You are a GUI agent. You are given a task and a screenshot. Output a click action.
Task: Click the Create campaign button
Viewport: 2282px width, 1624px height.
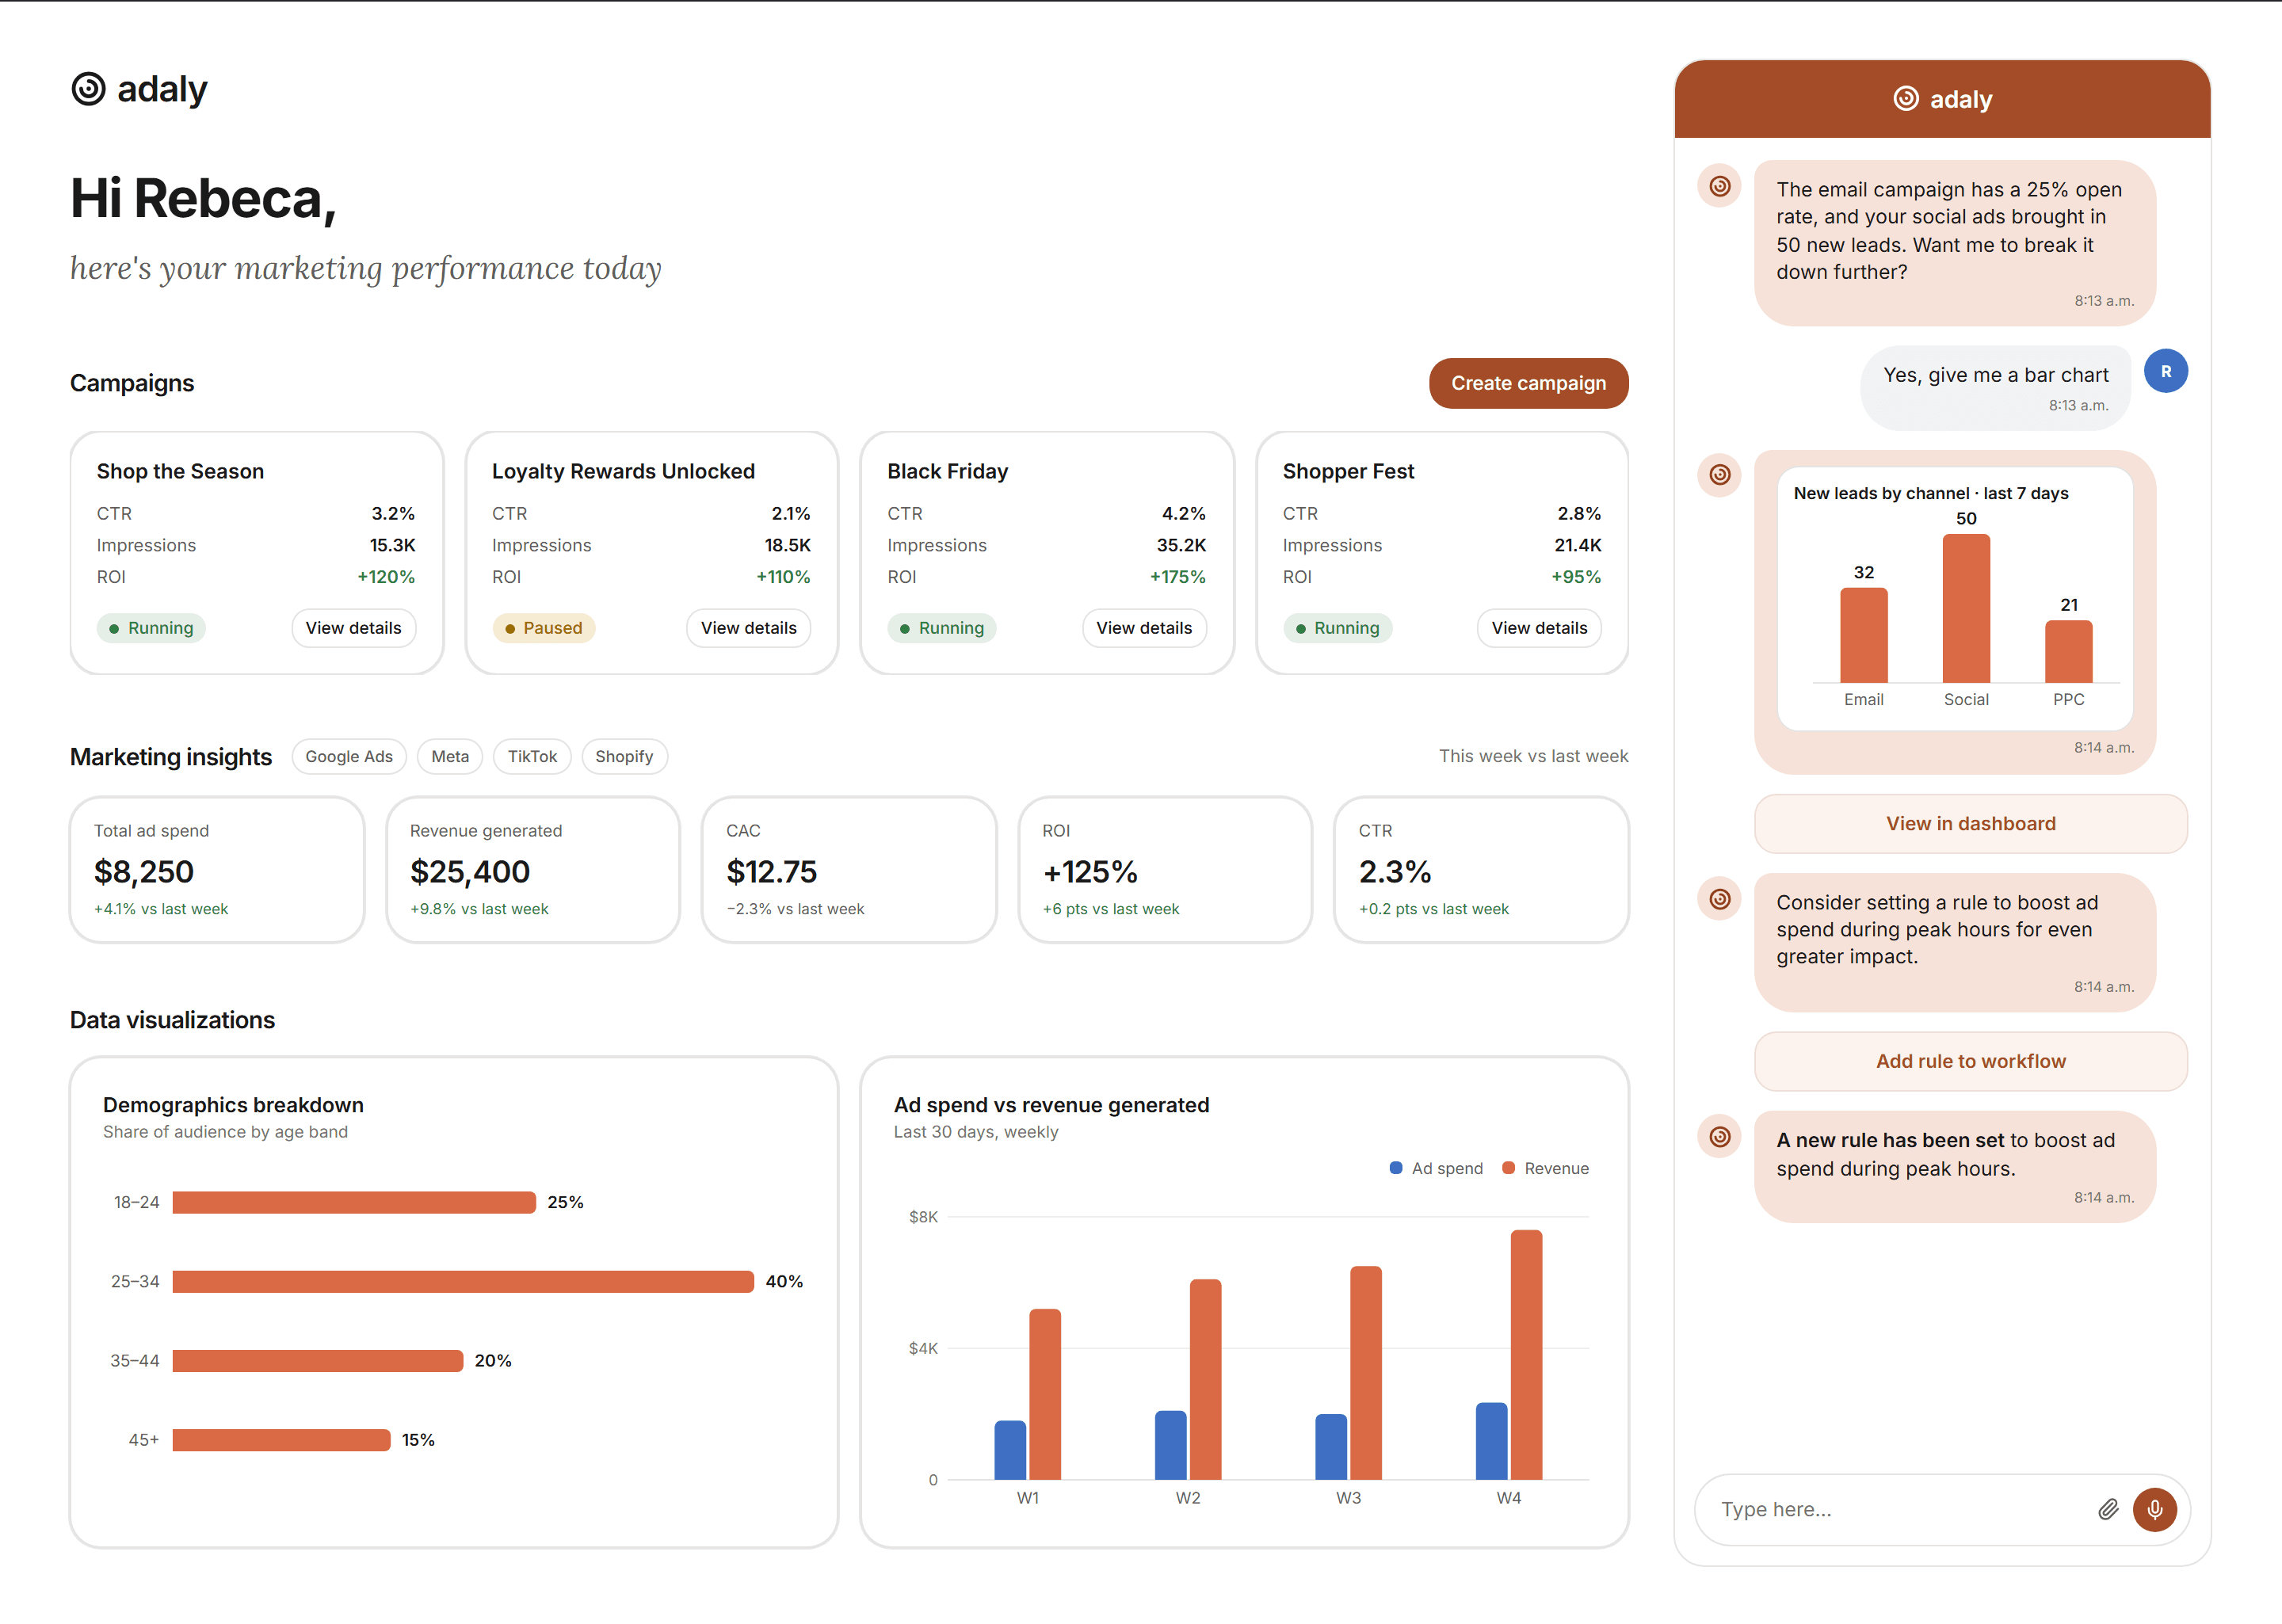click(x=1528, y=383)
